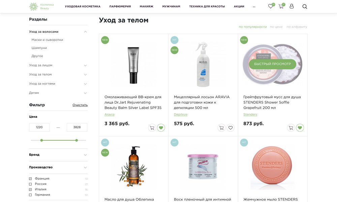Add STENDERS grapefruit mousse to cart
Screen dimensions: 337x202
pos(291,128)
